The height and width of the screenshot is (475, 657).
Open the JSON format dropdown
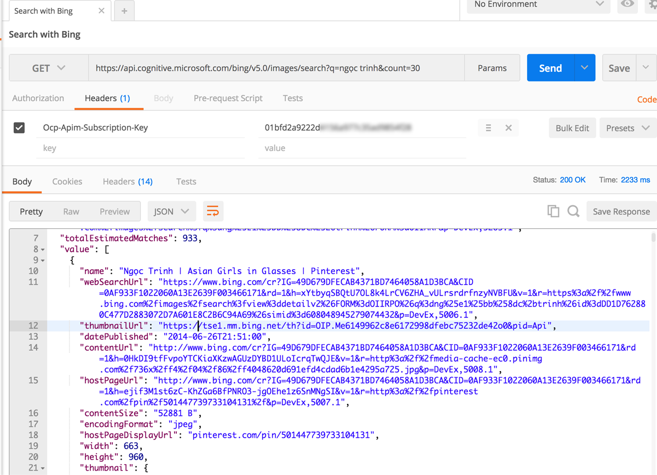tap(171, 211)
